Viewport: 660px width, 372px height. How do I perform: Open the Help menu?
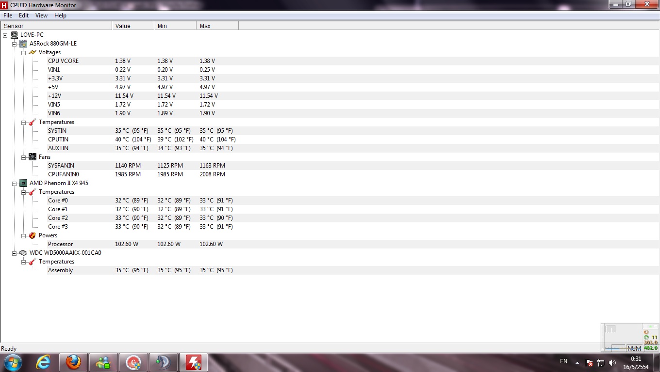click(60, 15)
